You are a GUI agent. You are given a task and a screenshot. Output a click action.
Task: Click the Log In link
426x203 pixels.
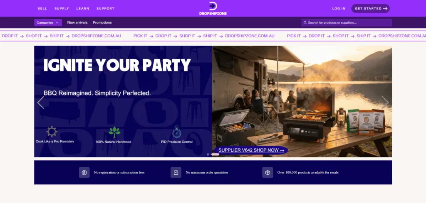pyautogui.click(x=339, y=8)
